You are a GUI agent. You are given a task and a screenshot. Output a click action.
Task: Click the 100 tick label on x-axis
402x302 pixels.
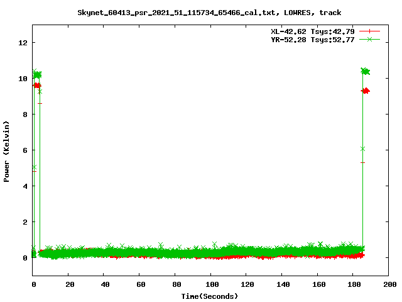point(211,285)
